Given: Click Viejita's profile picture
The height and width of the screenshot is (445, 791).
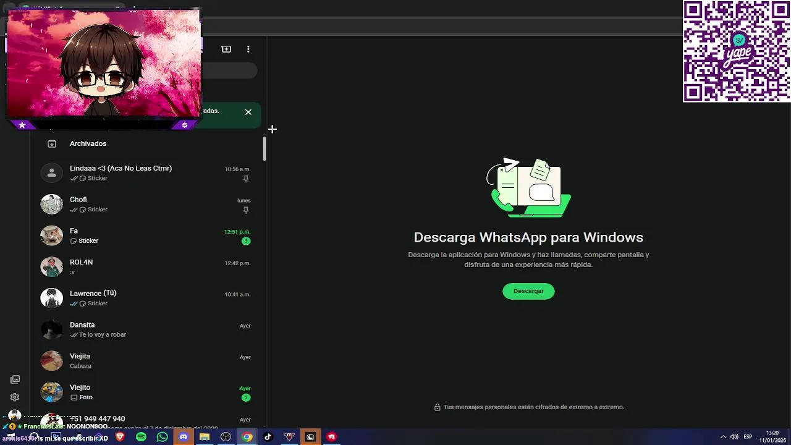Looking at the screenshot, I should [x=52, y=361].
